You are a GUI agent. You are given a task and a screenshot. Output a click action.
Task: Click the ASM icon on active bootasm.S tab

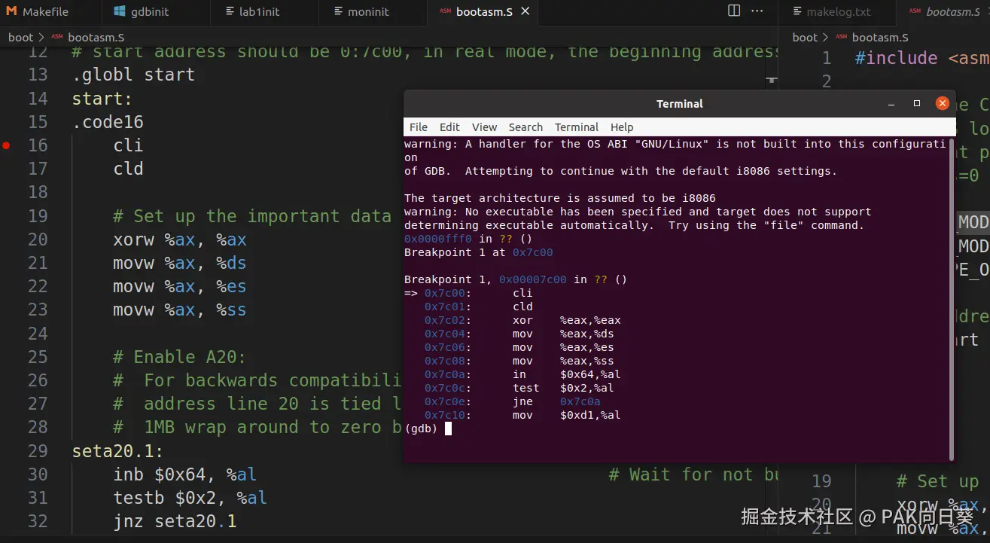[x=445, y=12]
